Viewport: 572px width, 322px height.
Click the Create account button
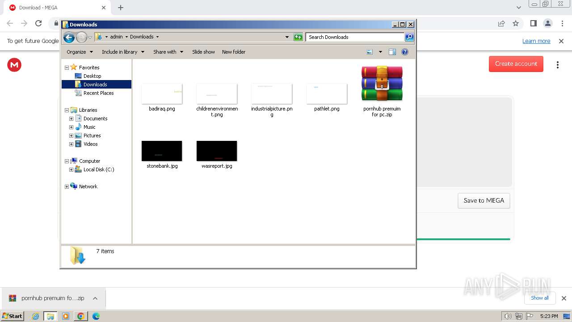click(516, 64)
